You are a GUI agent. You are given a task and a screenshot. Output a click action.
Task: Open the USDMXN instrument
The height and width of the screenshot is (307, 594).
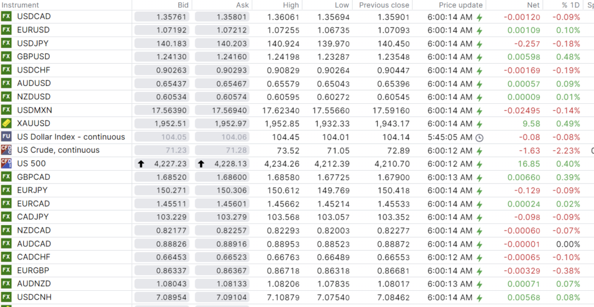pyautogui.click(x=34, y=110)
